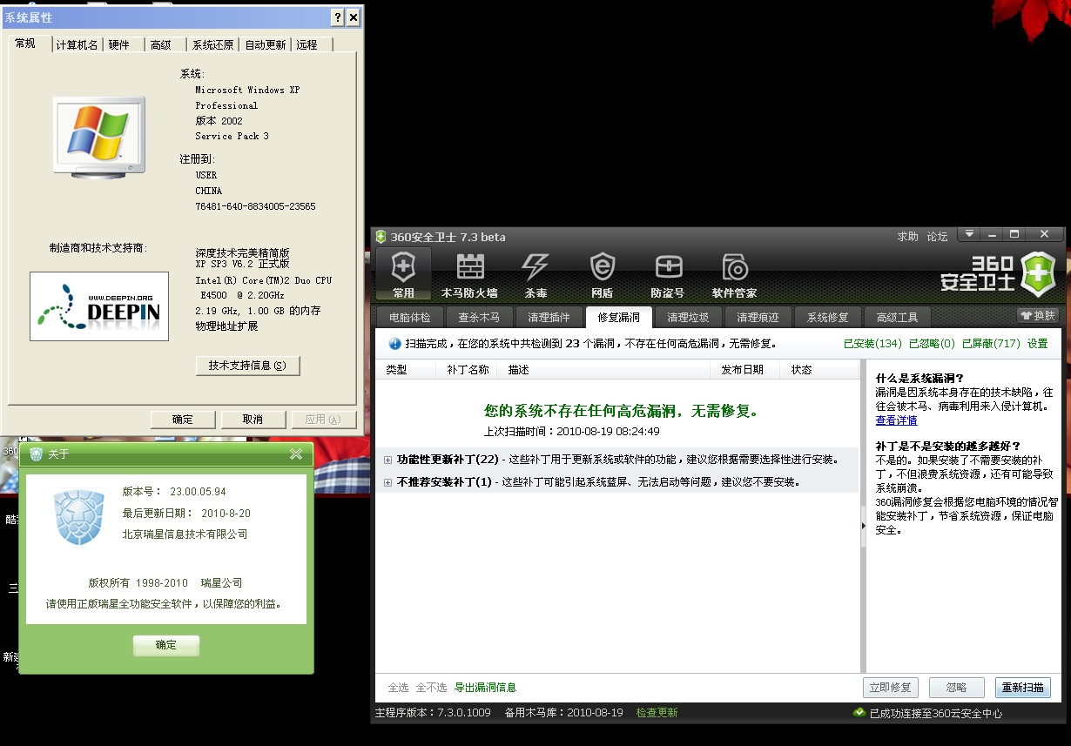1071x746 pixels.
Task: Click the DEEPIN logo image
Action: click(99, 306)
